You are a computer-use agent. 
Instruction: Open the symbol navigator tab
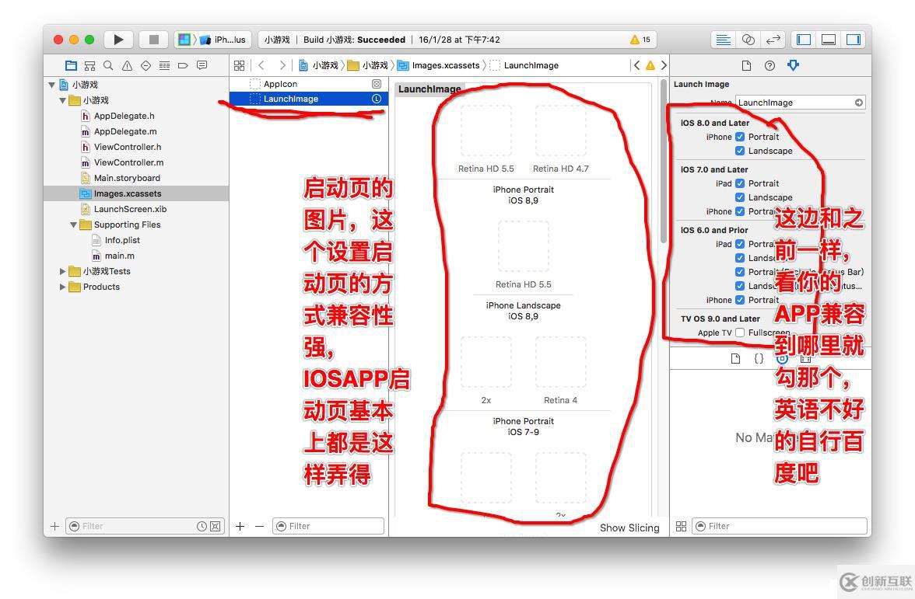[89, 65]
